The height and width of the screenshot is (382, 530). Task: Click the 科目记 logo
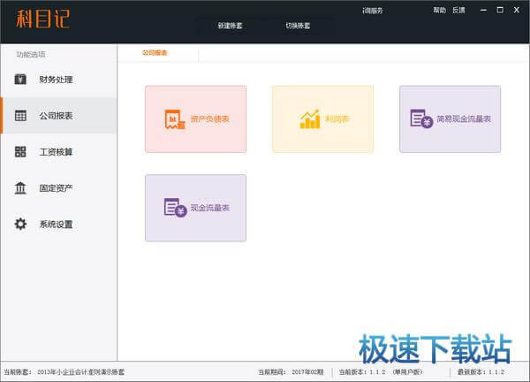[x=43, y=19]
